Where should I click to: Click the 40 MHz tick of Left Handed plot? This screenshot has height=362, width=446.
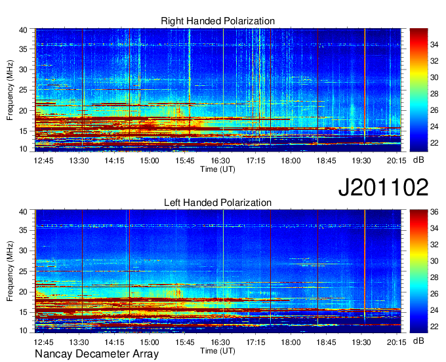[x=23, y=211]
